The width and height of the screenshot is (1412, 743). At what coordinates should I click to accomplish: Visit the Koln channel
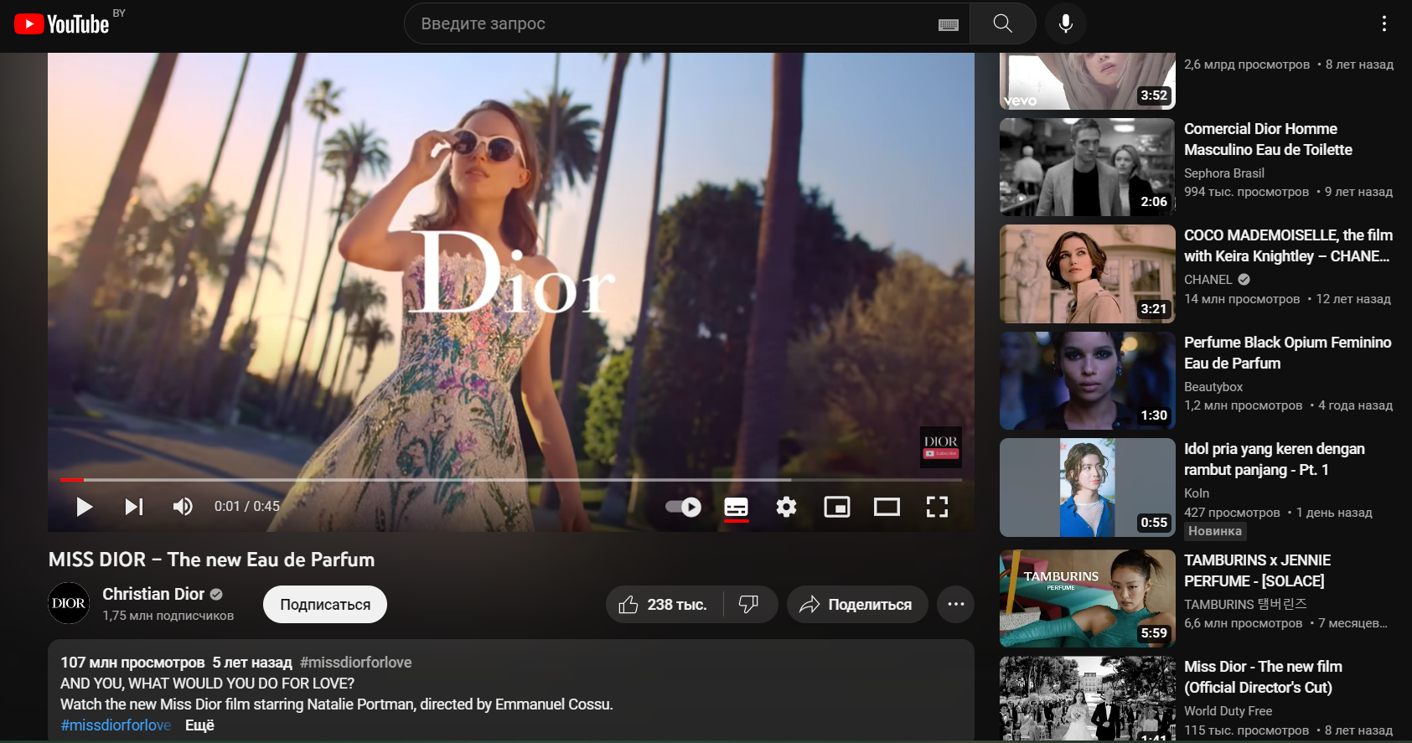(1197, 493)
